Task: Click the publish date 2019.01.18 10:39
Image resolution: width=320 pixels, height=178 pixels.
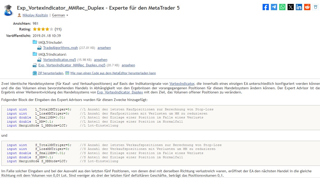Action: tap(47, 36)
